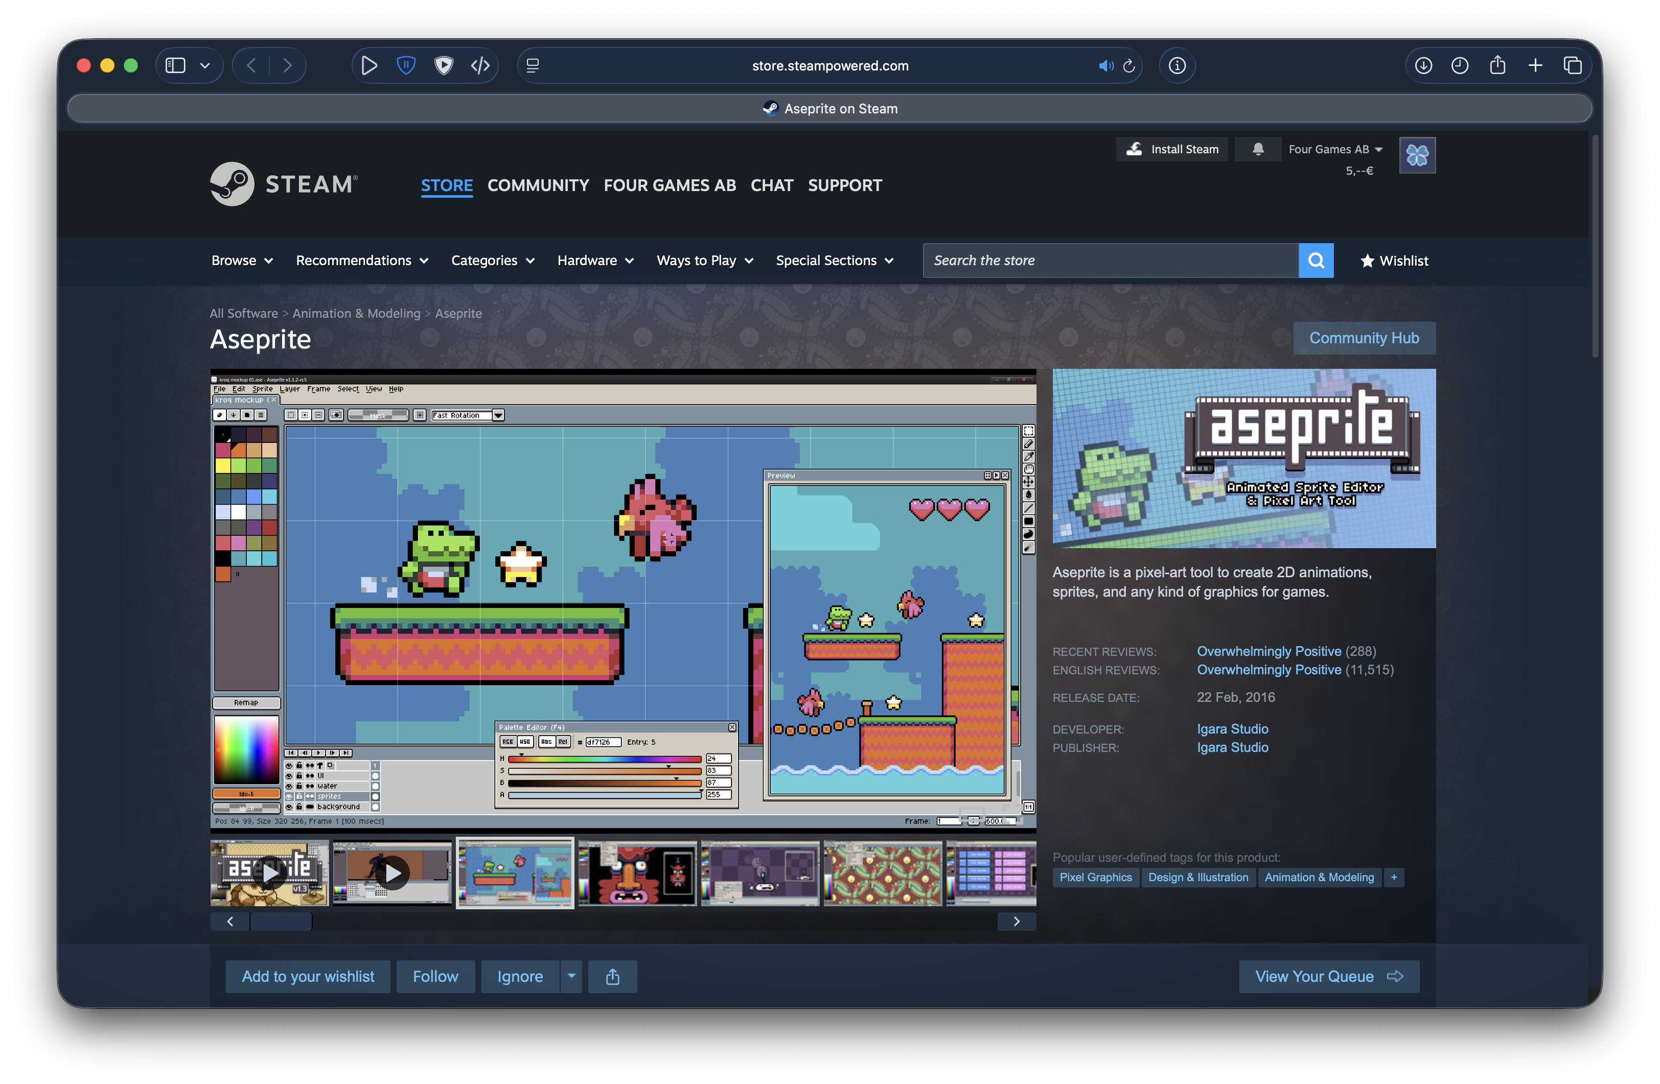This screenshot has height=1084, width=1660.
Task: Click the thumbnail strip scrollbar handle
Action: 281,922
